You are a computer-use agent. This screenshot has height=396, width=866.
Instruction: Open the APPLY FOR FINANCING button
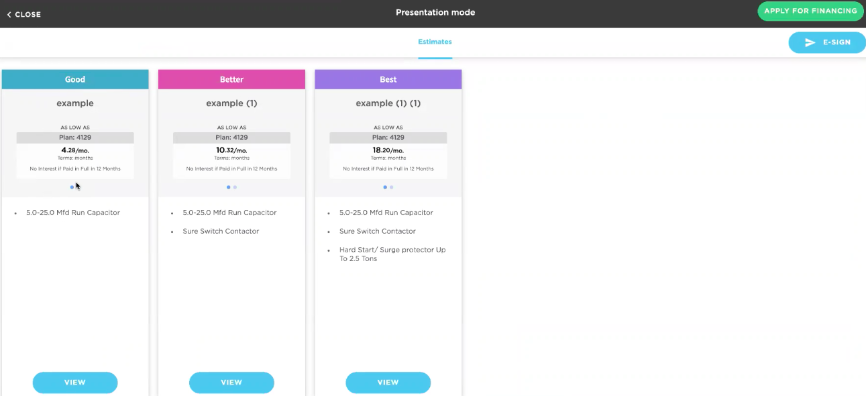[810, 11]
